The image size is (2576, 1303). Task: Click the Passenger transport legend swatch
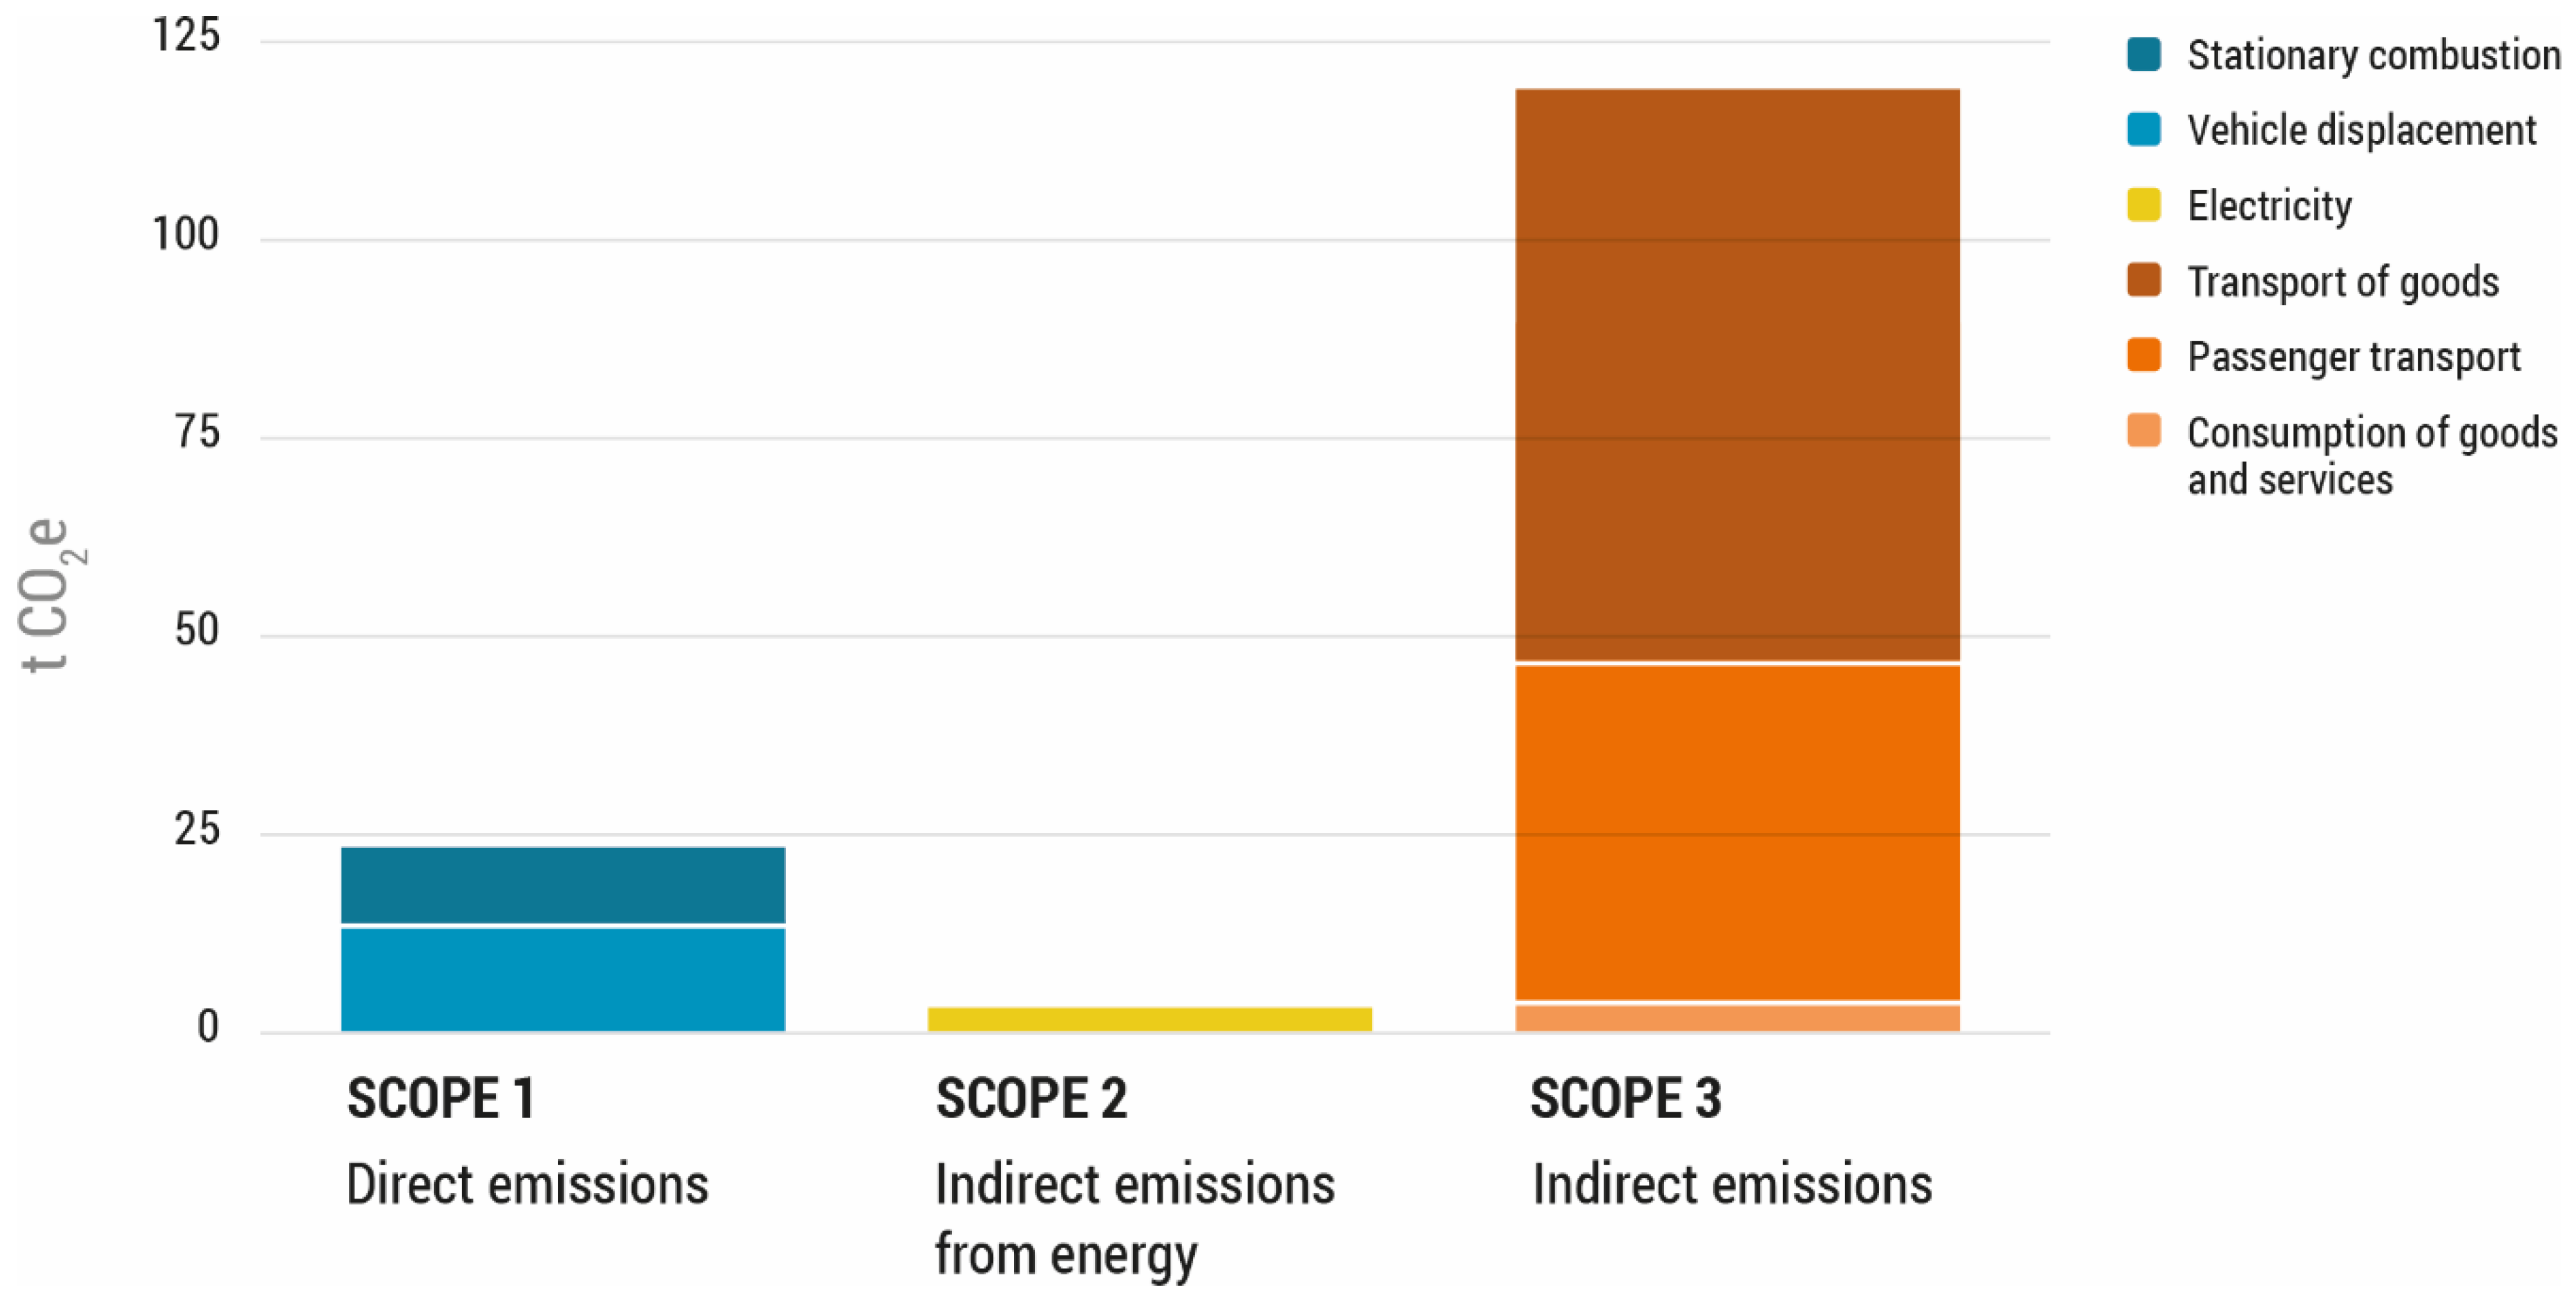[x=2144, y=355]
